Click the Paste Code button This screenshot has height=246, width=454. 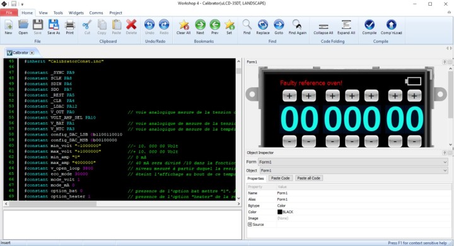(280, 179)
